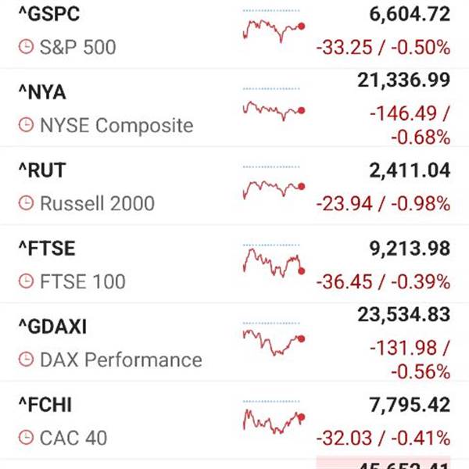Click the clock icon beside FTSE 100

26,281
